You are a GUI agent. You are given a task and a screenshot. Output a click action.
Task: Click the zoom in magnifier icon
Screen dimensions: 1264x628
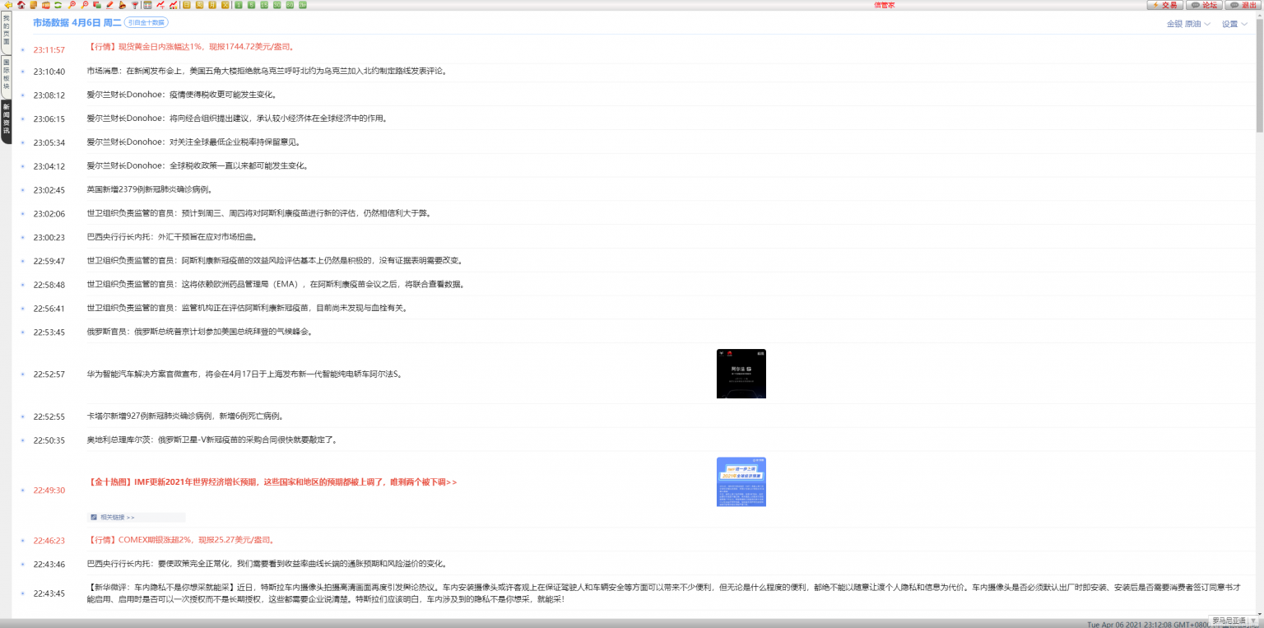point(72,5)
